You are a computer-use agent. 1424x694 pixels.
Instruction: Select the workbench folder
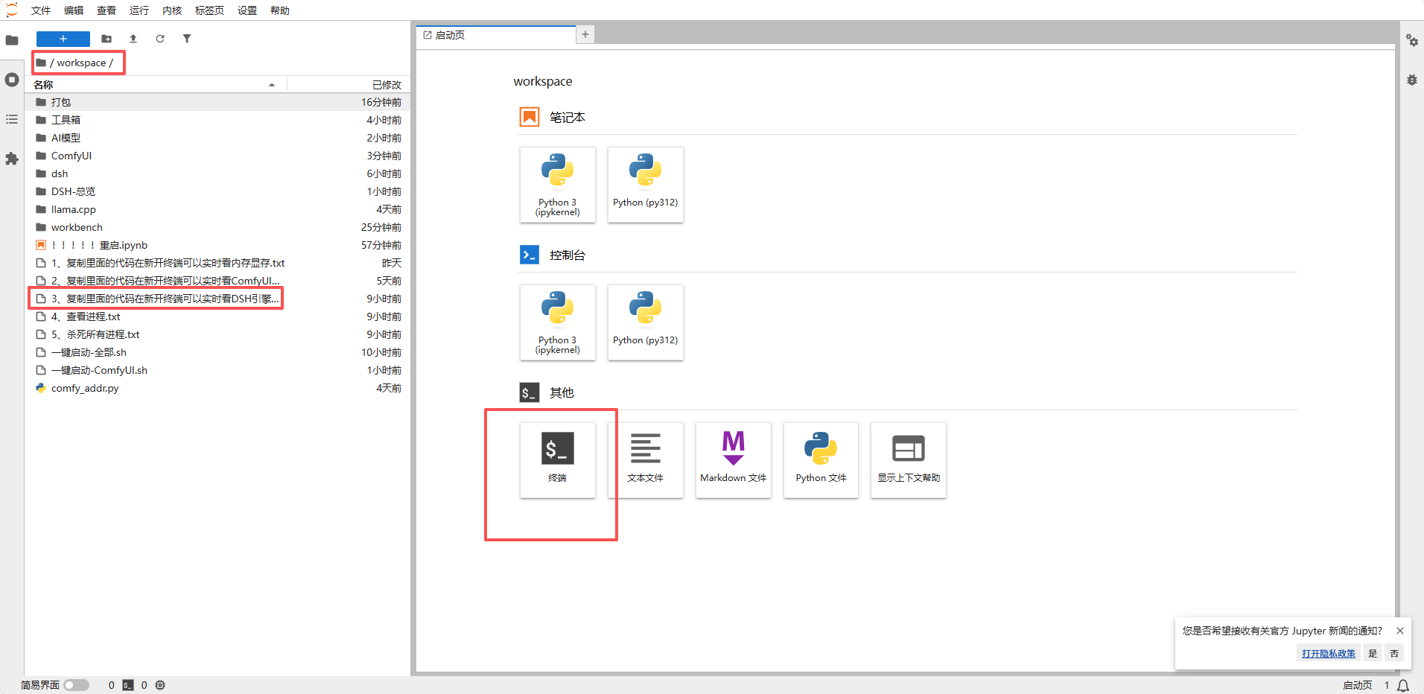[x=218, y=227]
